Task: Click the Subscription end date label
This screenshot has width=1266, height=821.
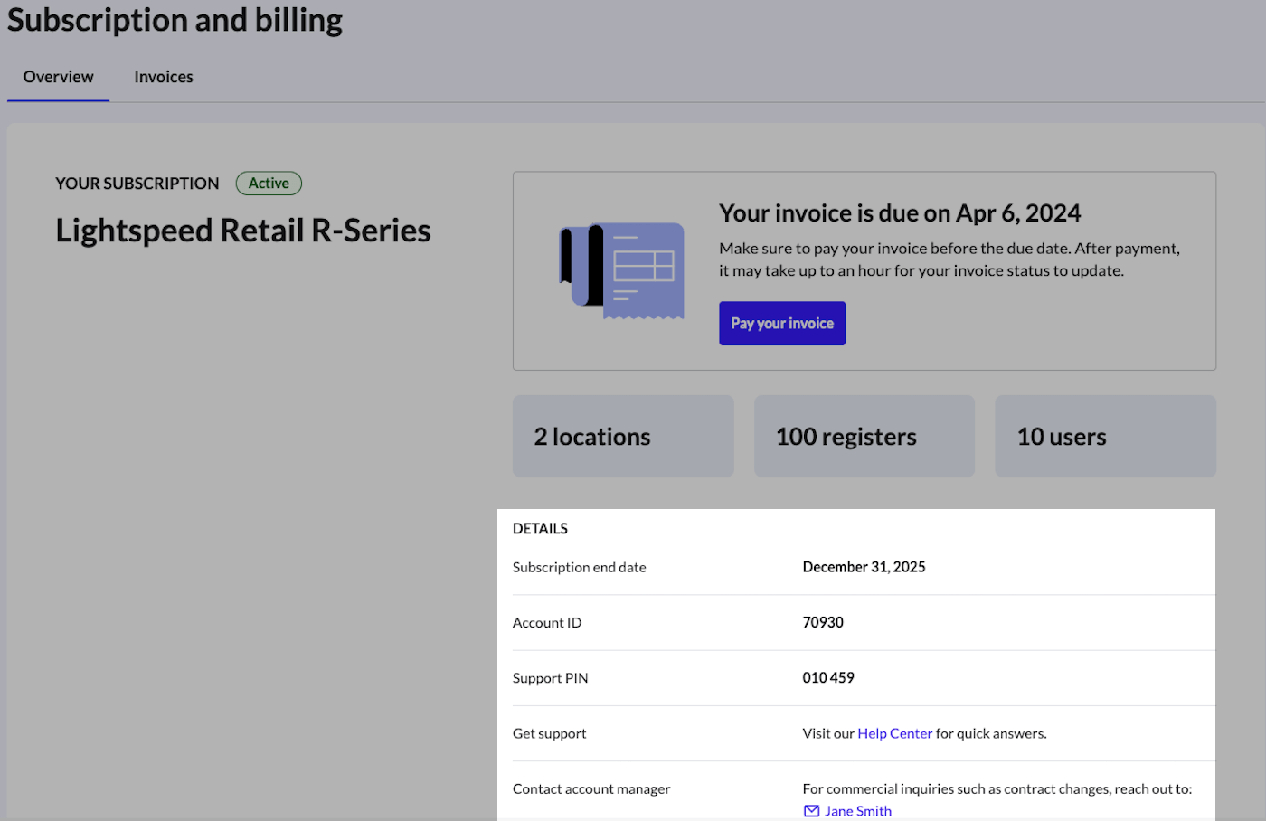Action: (579, 567)
